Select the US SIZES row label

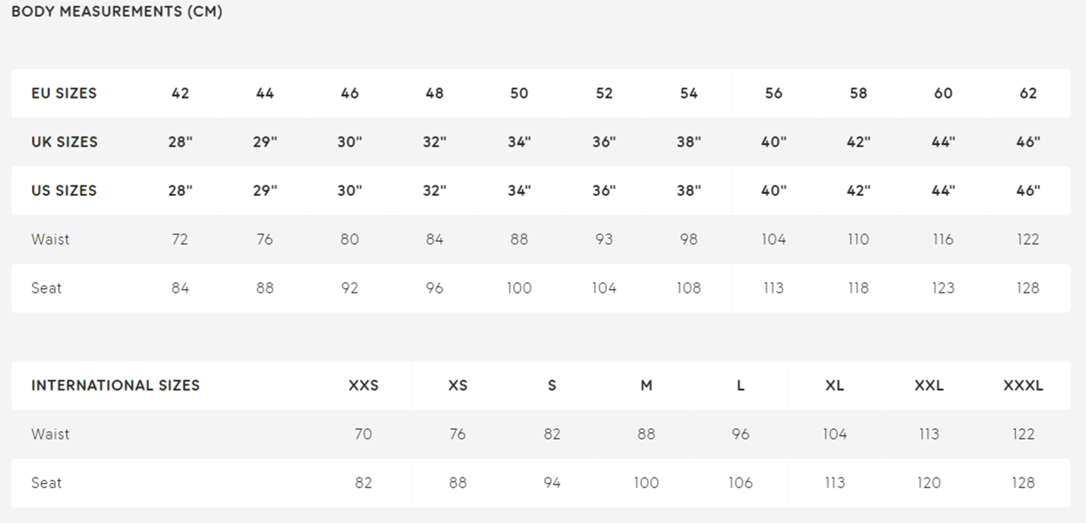(x=64, y=191)
